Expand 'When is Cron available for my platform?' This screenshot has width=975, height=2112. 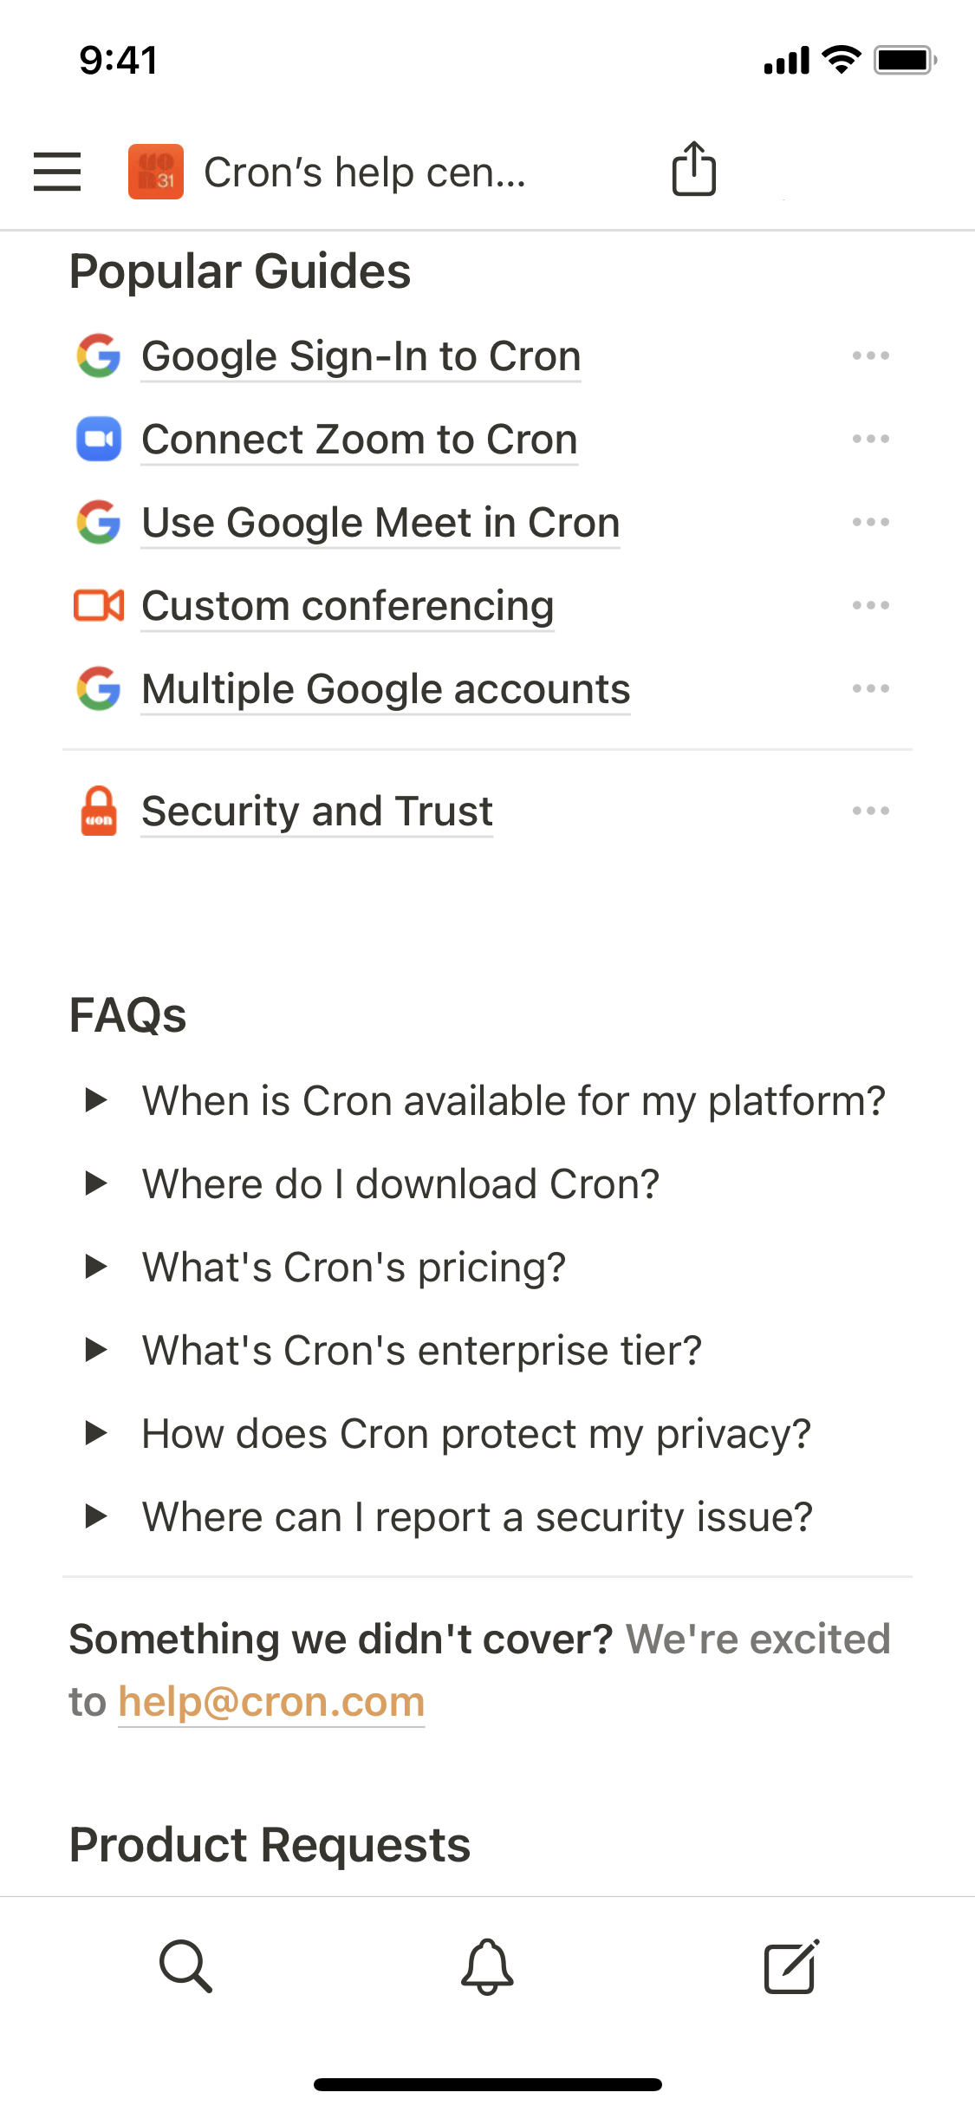click(x=96, y=1101)
